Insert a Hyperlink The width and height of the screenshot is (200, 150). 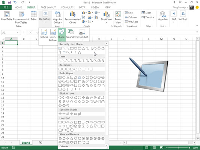[x=163, y=16]
